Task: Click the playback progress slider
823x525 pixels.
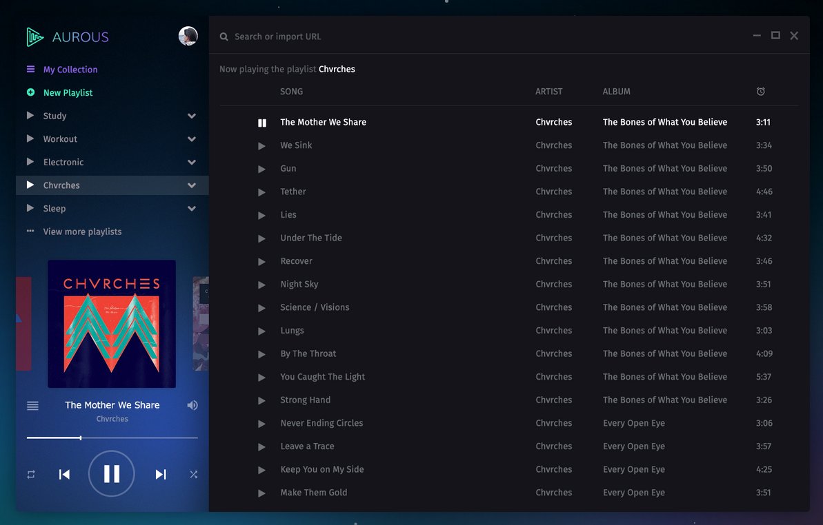Action: [112, 437]
